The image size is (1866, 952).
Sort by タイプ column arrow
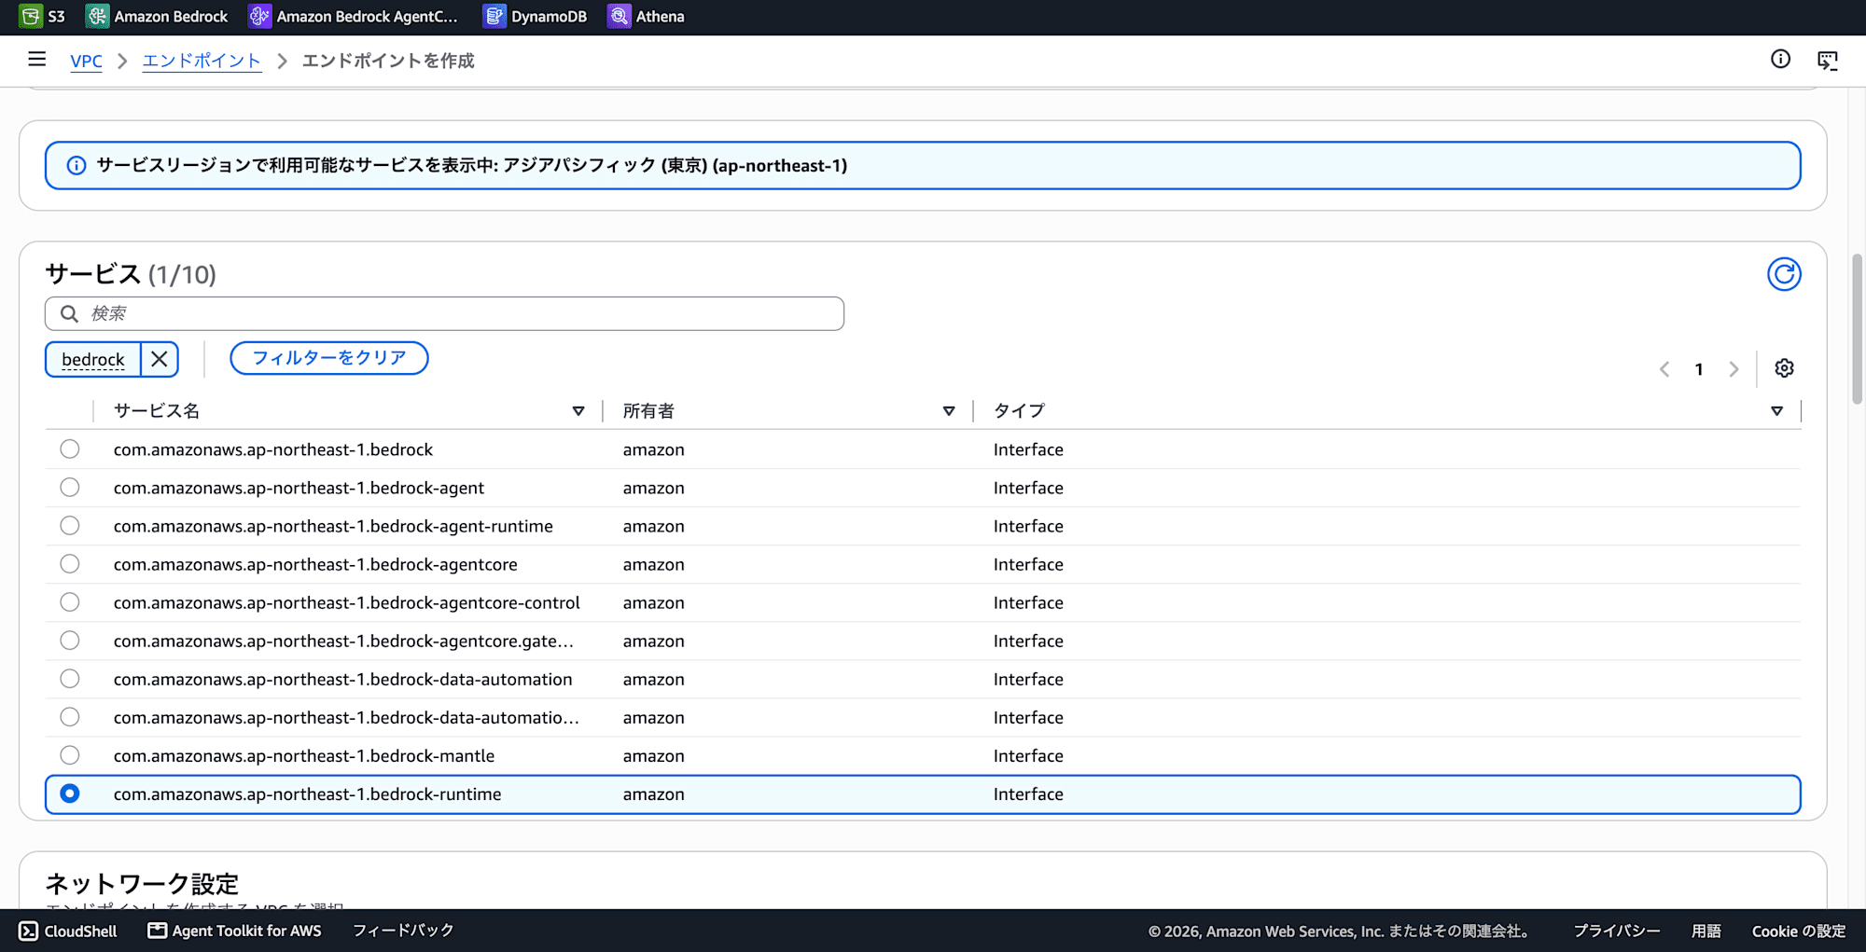tap(1776, 411)
